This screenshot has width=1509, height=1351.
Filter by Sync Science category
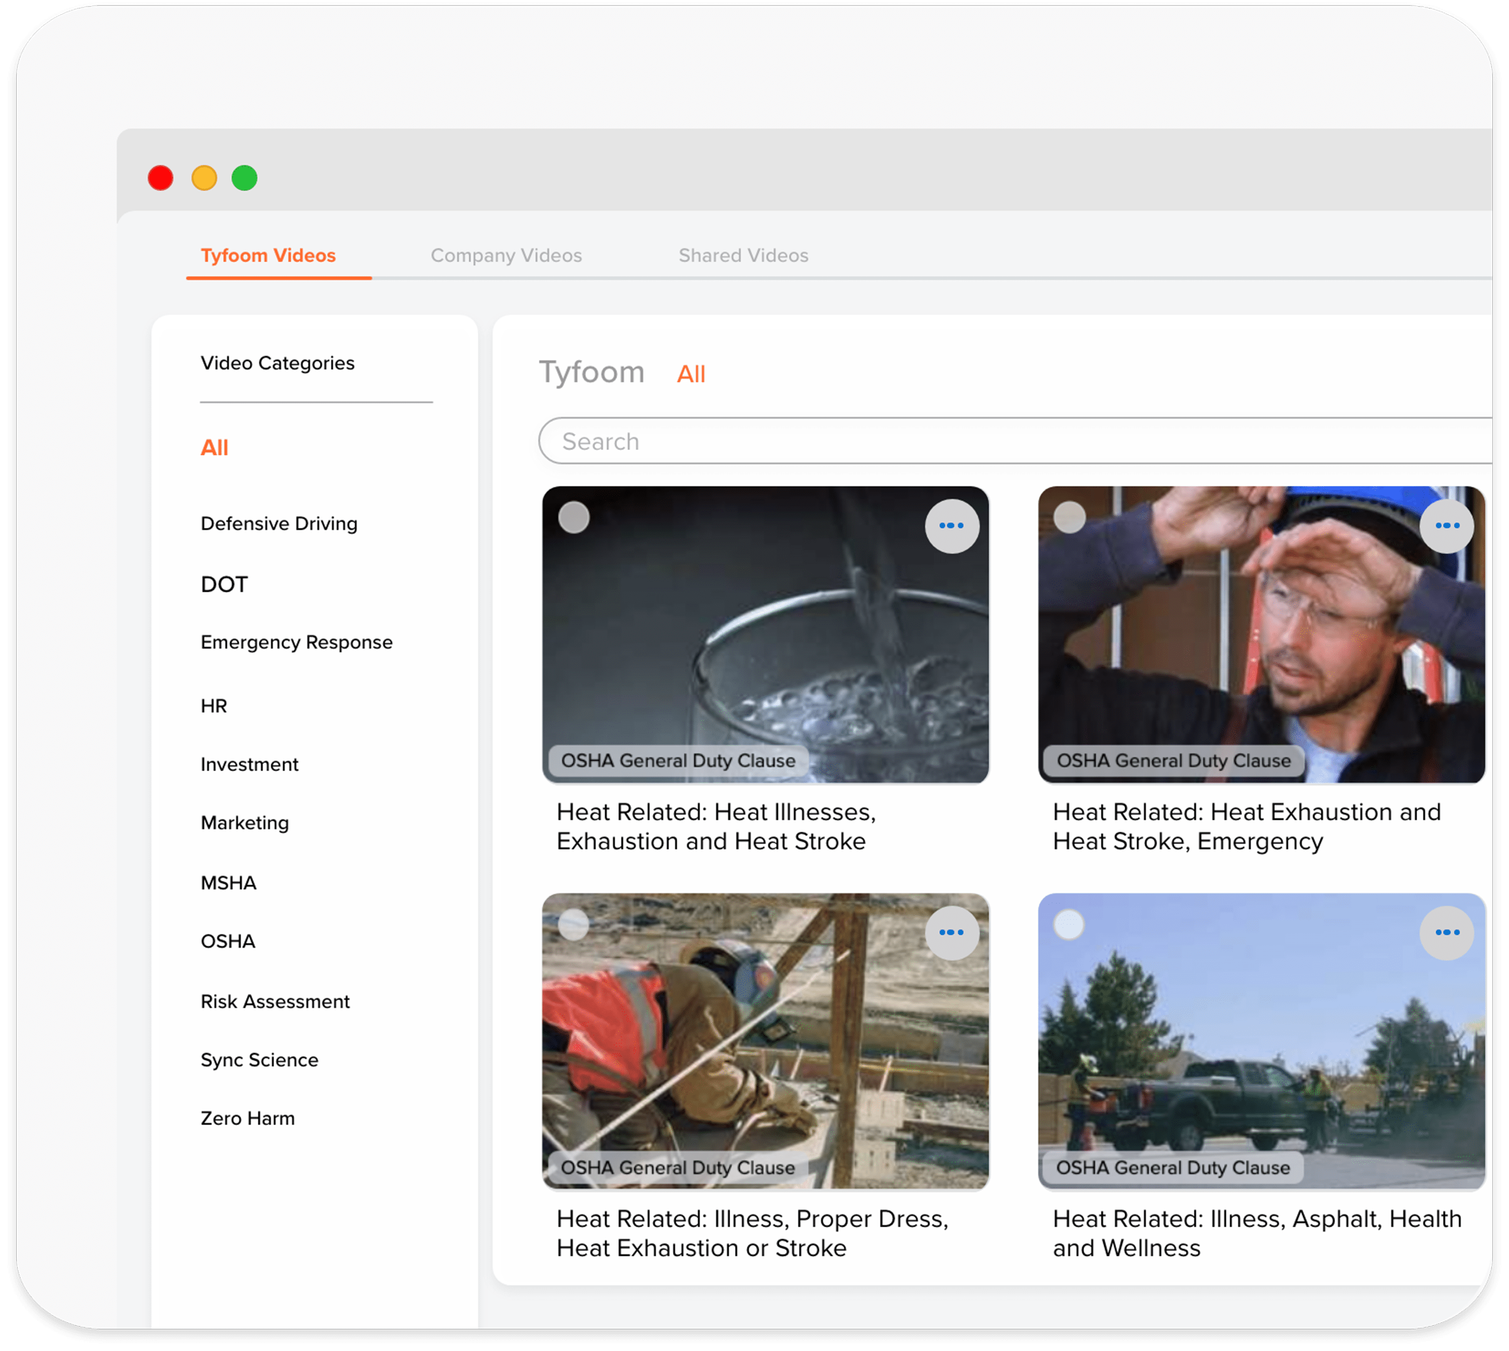click(x=260, y=1060)
